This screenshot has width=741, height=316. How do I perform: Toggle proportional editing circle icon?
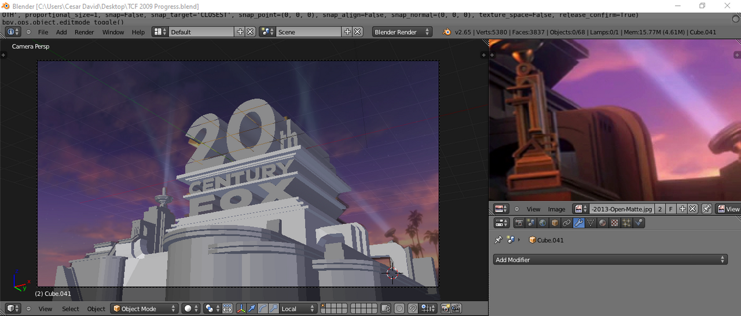[x=399, y=308]
